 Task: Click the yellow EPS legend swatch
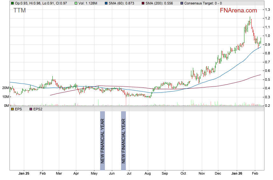click(x=12, y=109)
